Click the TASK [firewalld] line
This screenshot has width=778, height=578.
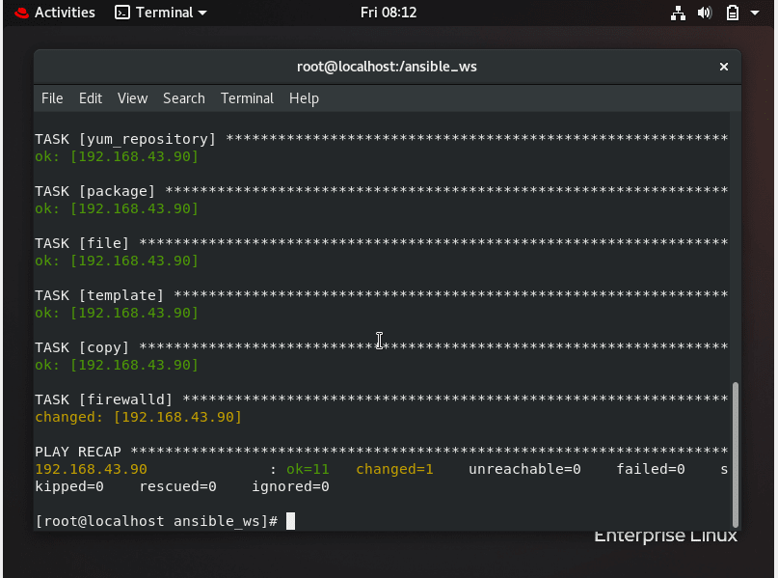click(381, 399)
